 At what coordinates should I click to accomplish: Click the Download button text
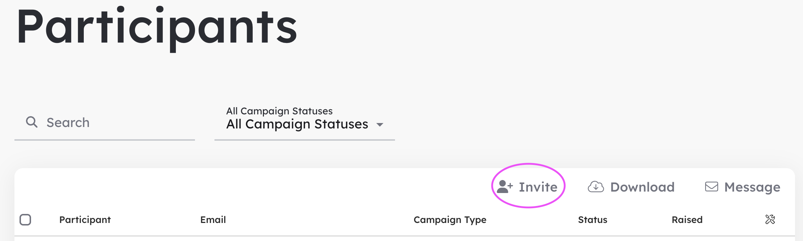point(642,187)
